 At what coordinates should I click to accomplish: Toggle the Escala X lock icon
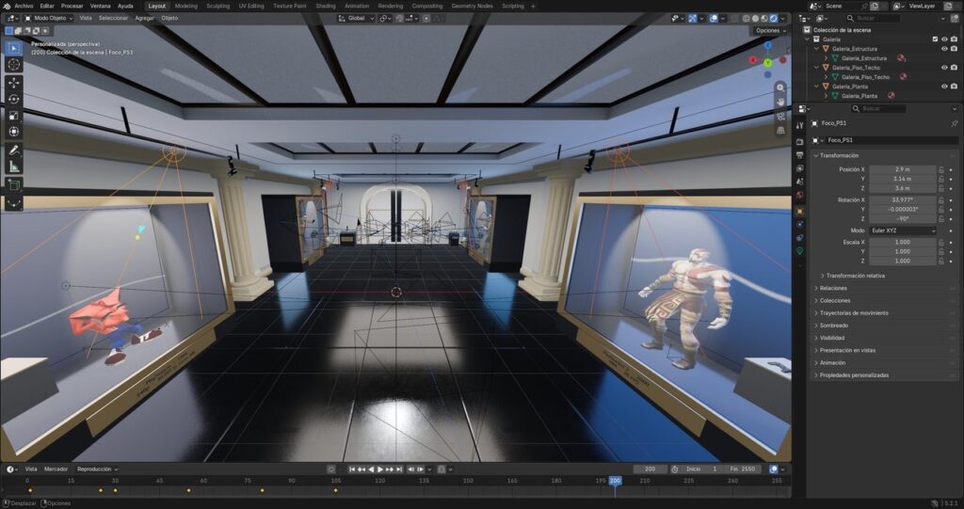pos(941,242)
